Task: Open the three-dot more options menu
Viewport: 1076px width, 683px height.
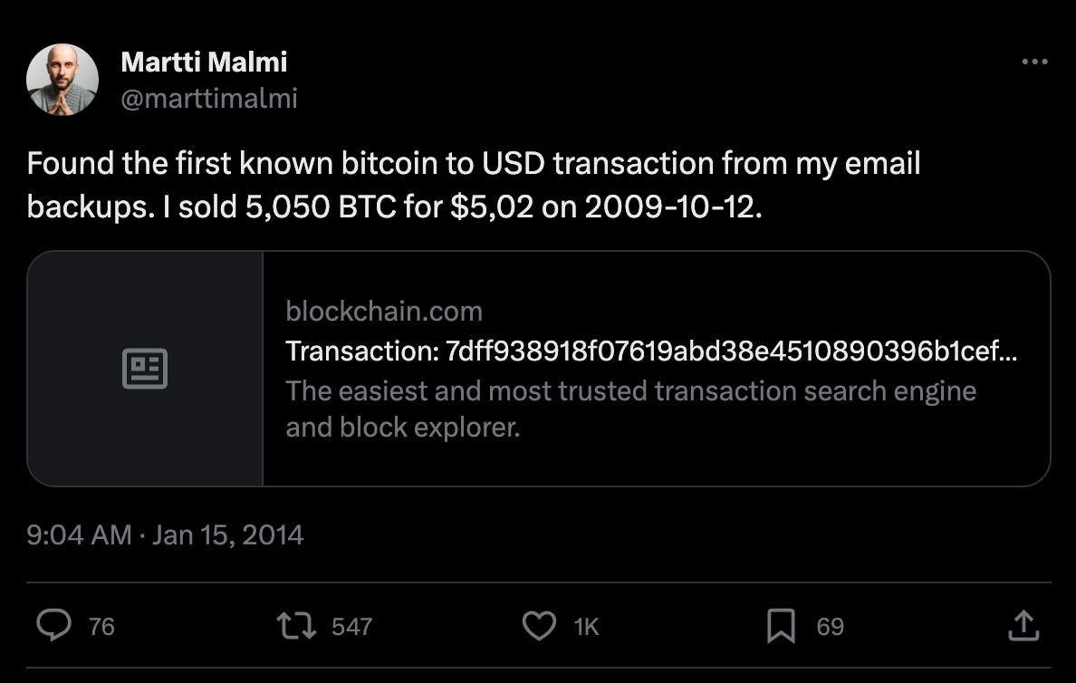Action: point(1033,63)
